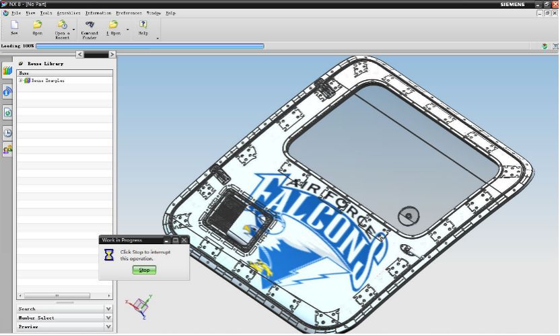Click the Open a Recent Part icon
The image size is (560, 335).
62,25
